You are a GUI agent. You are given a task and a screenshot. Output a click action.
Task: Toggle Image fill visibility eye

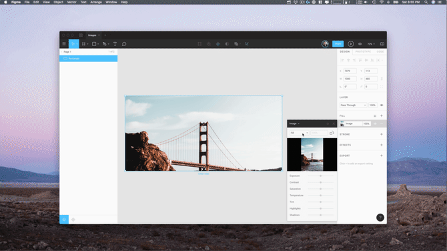pos(375,123)
